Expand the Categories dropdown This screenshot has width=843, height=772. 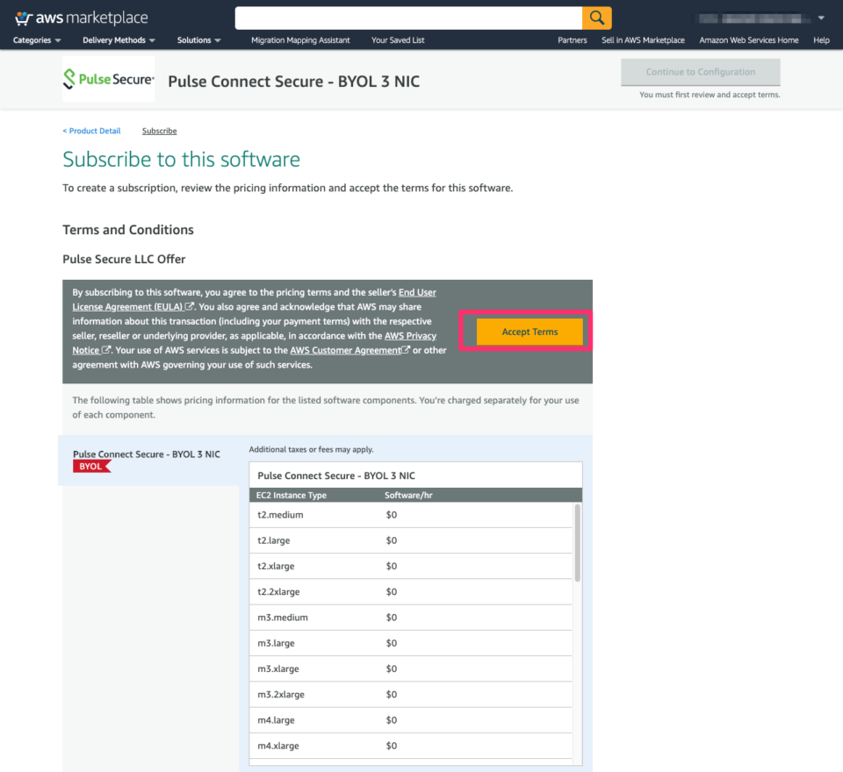36,40
